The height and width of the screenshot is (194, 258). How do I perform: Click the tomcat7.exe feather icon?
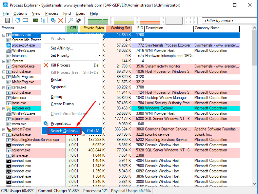point(9,129)
